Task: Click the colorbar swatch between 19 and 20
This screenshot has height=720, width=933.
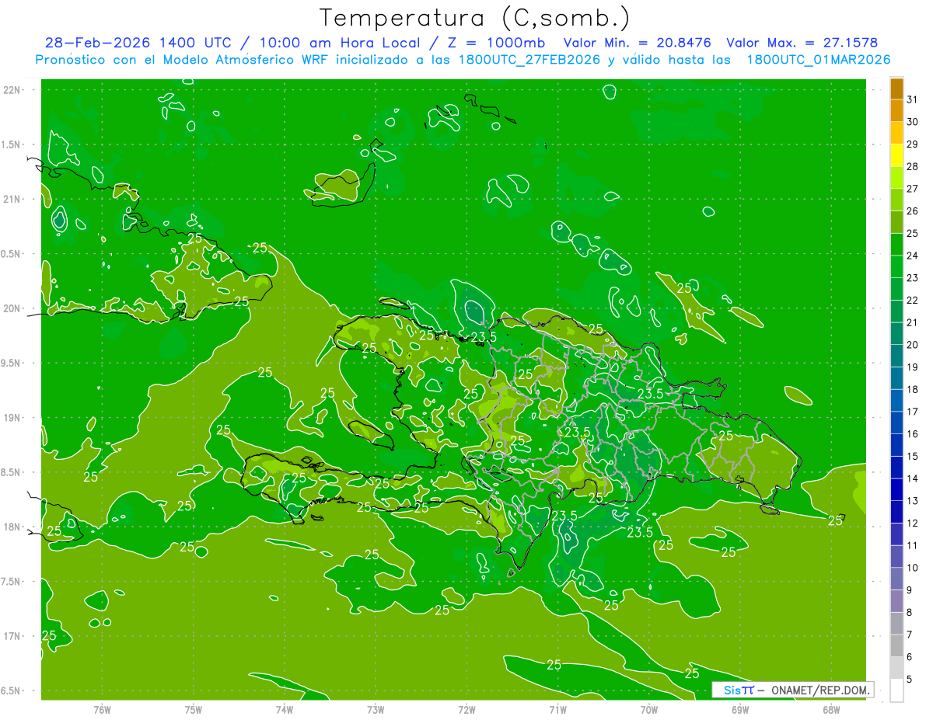Action: [896, 357]
